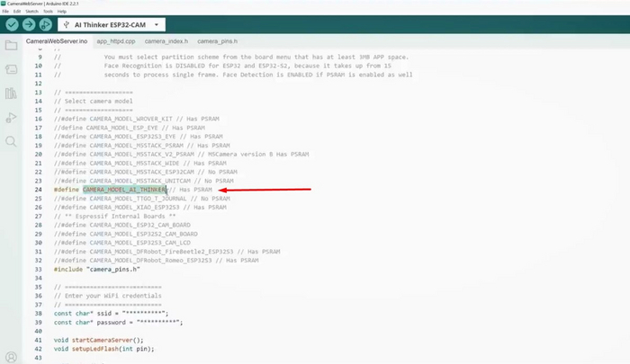
Task: Open the Sketch menu
Action: 31,12
